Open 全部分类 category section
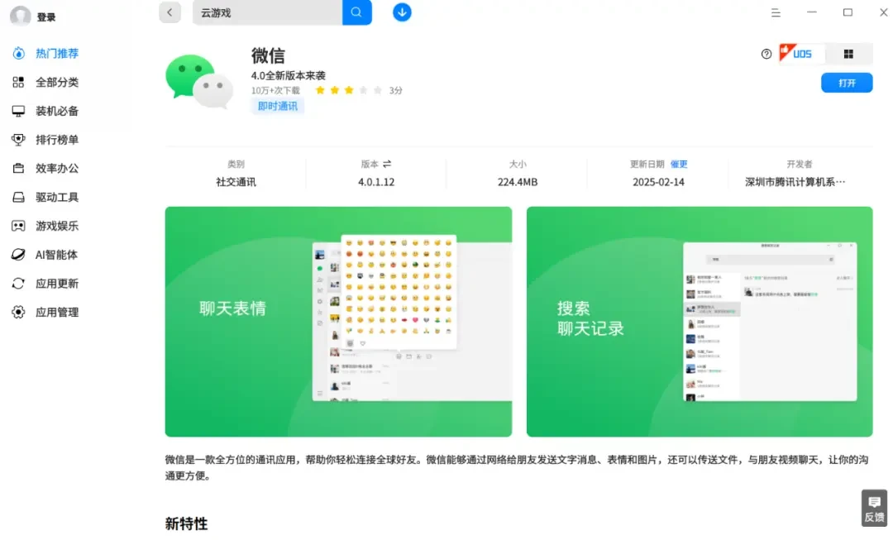893x540 pixels. pyautogui.click(x=45, y=82)
